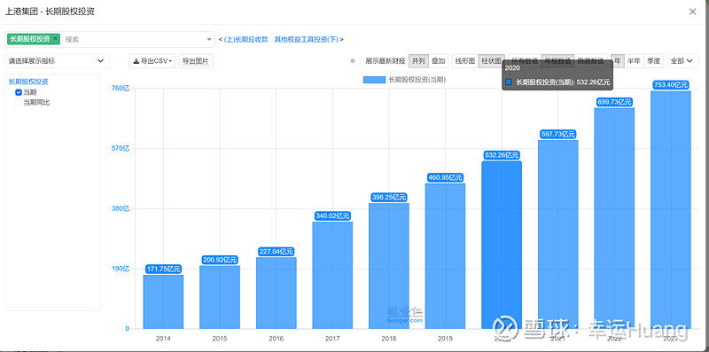This screenshot has height=352, width=709.
Task: Go to the 其他权益工具投资(下) link
Action: [x=307, y=39]
